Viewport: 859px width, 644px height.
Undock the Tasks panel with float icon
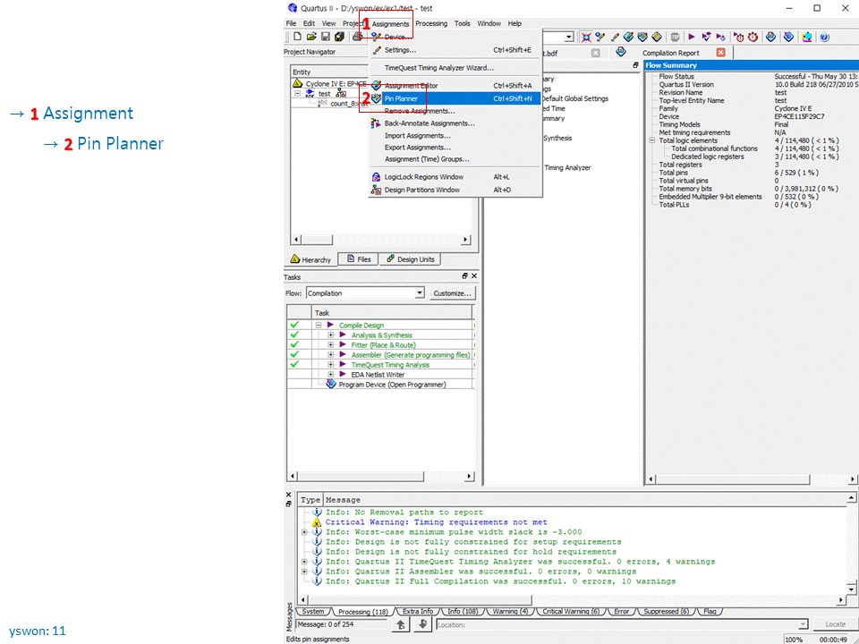pos(464,276)
